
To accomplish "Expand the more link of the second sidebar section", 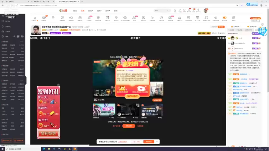I will (x=22, y=66).
